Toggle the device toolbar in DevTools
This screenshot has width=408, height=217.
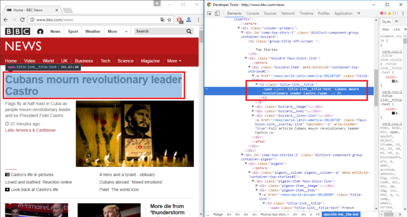tap(218, 13)
